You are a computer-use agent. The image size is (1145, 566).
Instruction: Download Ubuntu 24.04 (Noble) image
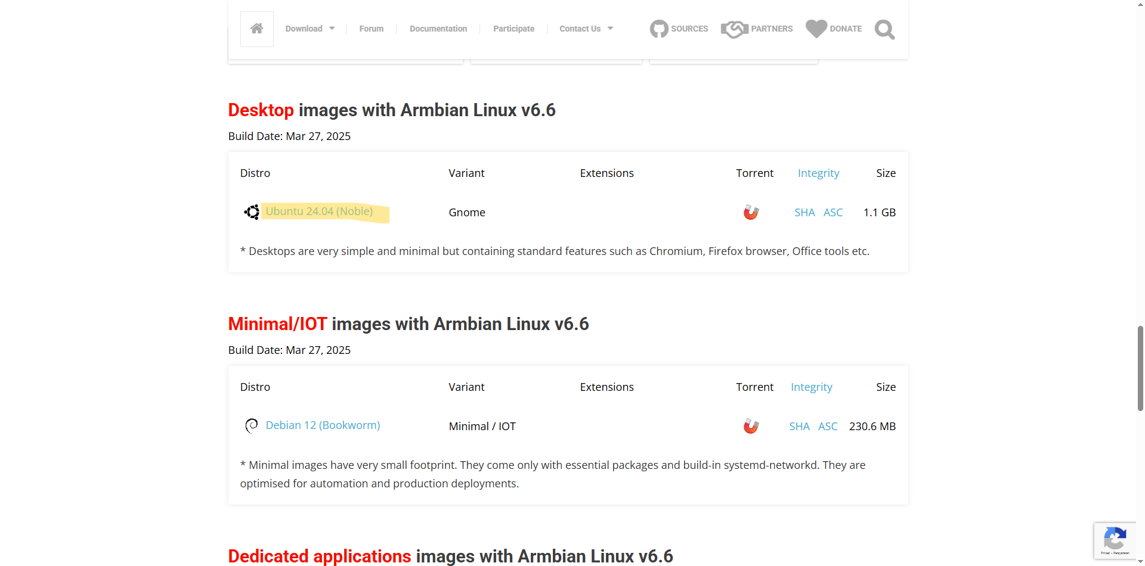pyautogui.click(x=319, y=212)
